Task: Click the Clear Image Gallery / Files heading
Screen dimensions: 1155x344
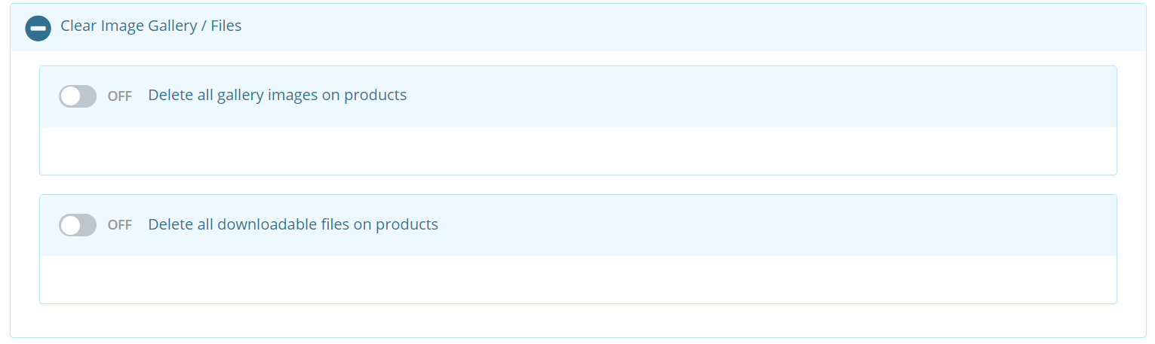Action: [x=151, y=26]
